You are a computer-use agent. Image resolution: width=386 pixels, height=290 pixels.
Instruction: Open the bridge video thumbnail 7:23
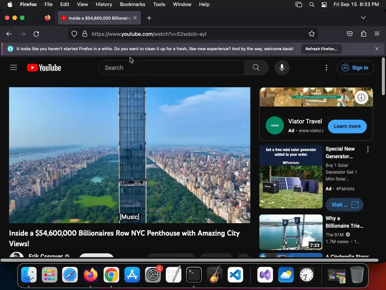291,232
